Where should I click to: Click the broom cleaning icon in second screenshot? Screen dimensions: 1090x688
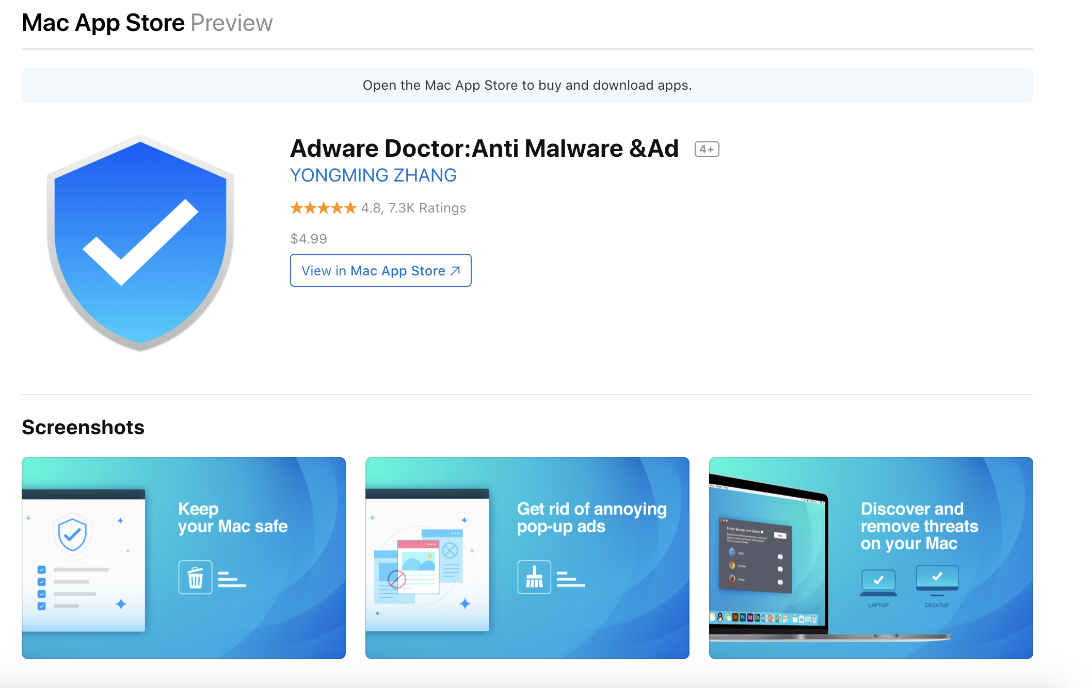pos(534,577)
